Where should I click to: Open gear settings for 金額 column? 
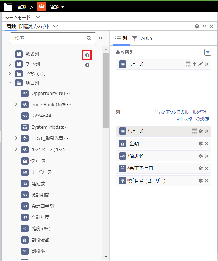[201, 144]
